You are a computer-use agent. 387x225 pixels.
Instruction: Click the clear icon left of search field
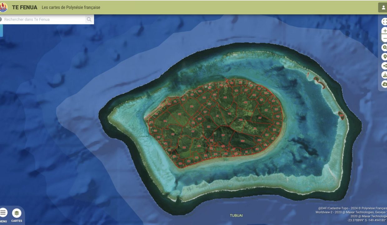1,19
